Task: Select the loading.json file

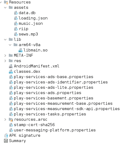Action: pos(33,18)
